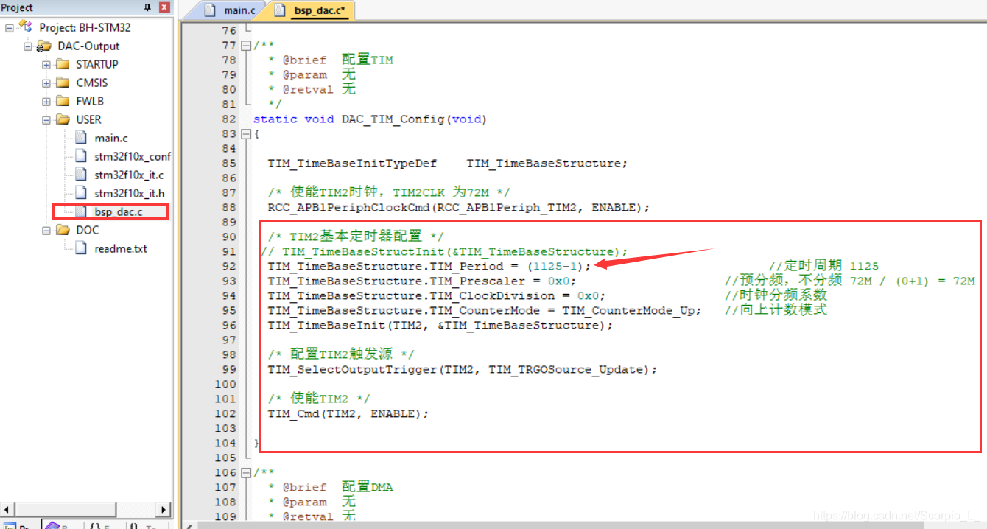Place cursor on the TIM_Prescaler line 93

[x=422, y=281]
